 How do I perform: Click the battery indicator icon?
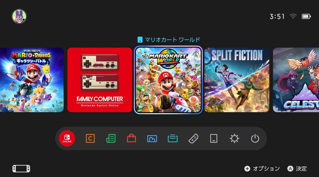coord(306,16)
